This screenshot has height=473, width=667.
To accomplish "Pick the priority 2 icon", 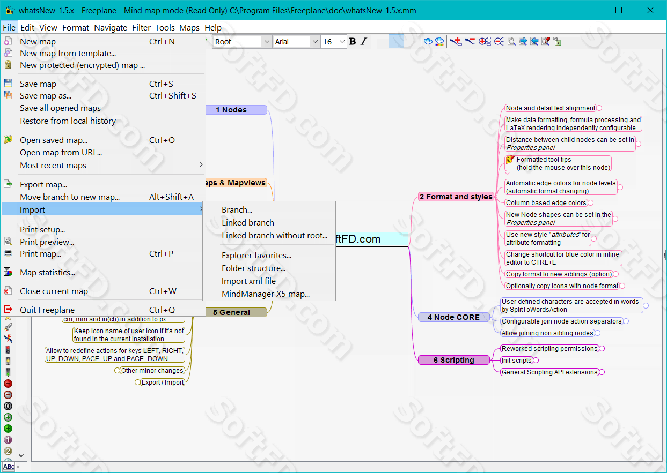I will click(8, 451).
